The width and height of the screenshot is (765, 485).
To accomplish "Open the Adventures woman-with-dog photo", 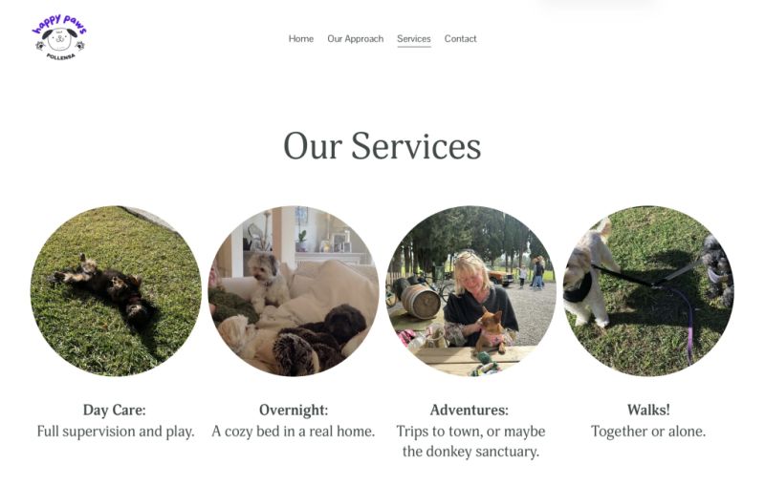I will [x=470, y=290].
